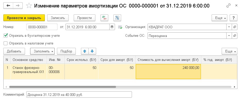Click scrollbar left arrow

(6, 87)
